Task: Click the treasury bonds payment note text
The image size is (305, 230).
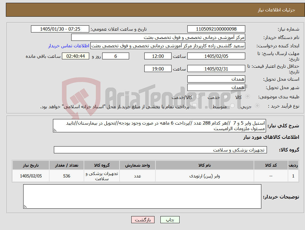Action: click(x=115, y=107)
